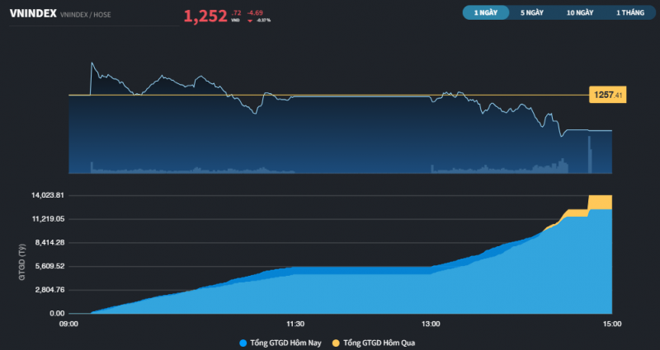
Task: Open the 10 NGÀY timeframe view
Action: click(580, 13)
